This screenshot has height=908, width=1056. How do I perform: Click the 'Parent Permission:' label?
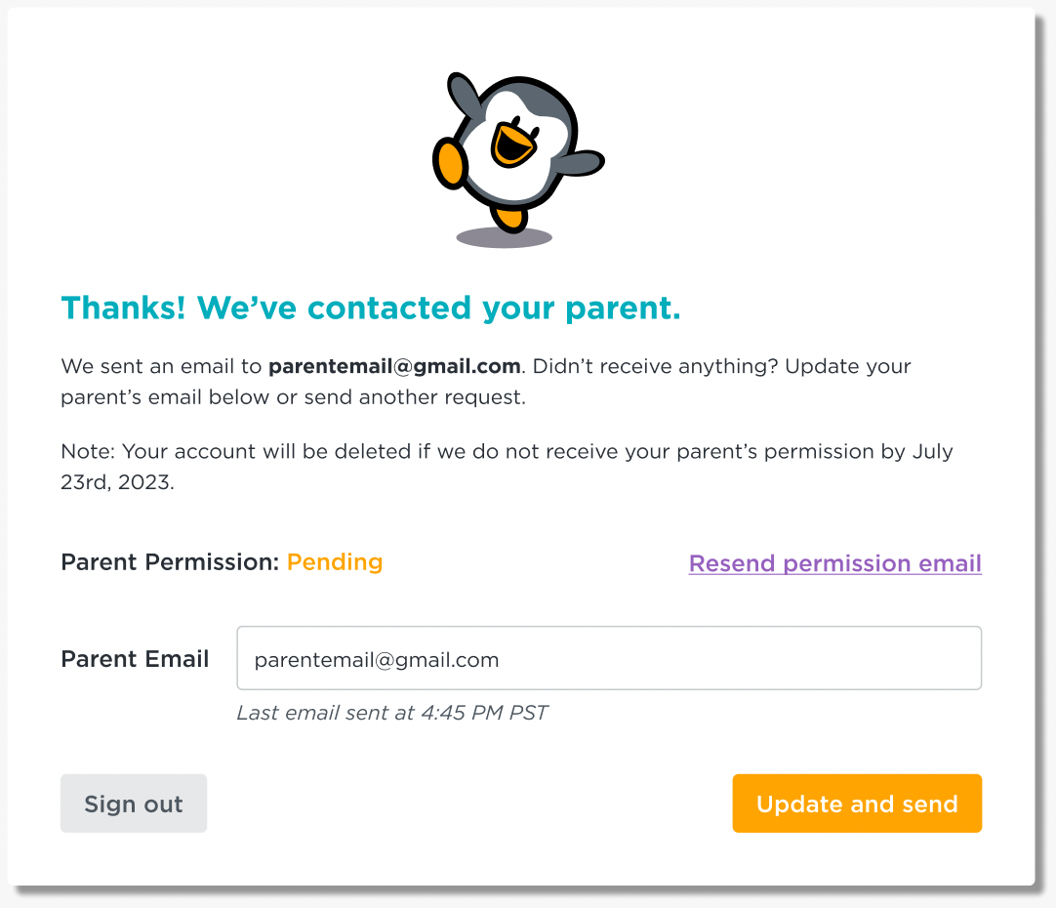(x=170, y=561)
